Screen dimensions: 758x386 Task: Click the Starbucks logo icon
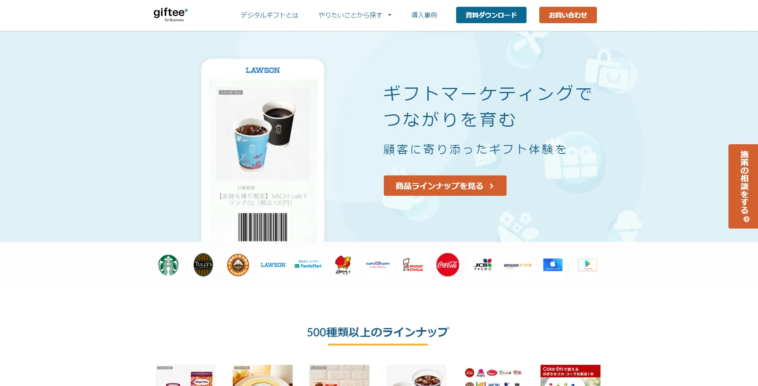[x=168, y=265]
